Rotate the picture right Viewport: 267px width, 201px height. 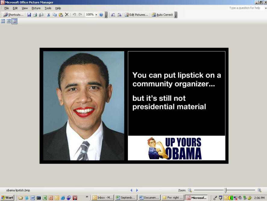pos(119,14)
